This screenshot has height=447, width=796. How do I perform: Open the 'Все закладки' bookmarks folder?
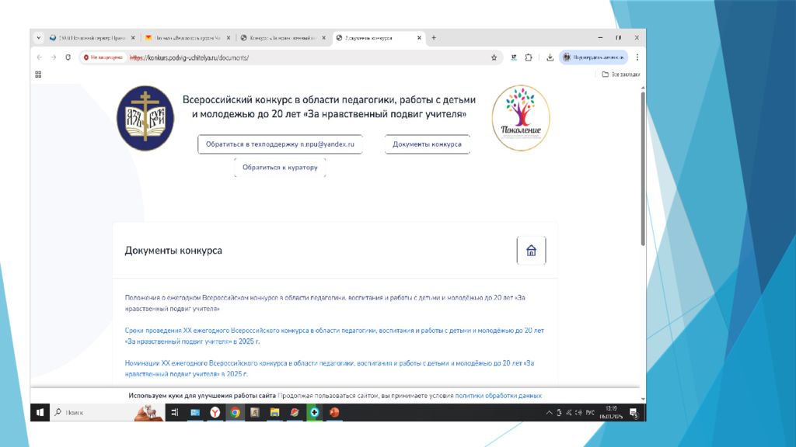click(620, 74)
